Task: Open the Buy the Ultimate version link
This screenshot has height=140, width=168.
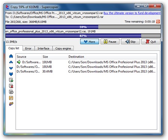Action: [132, 13]
